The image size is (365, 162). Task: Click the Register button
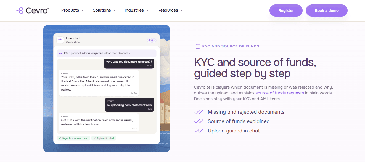(x=286, y=10)
